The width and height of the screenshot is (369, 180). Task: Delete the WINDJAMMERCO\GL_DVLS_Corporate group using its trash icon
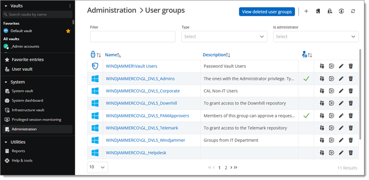coord(351,91)
